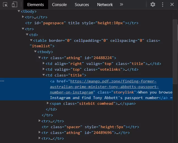Collapse the td node arrow
The image size is (178, 143).
pos(27,34)
